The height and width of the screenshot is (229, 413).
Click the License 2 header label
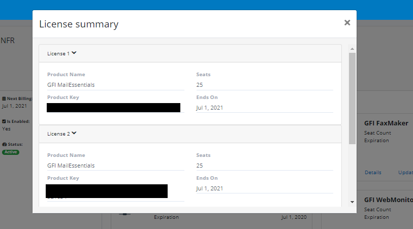[58, 134]
